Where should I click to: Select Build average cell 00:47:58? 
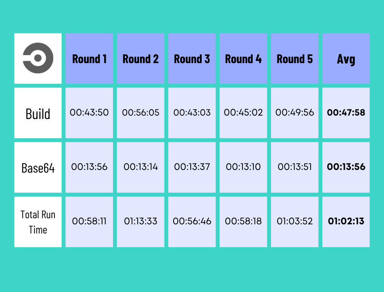(346, 113)
